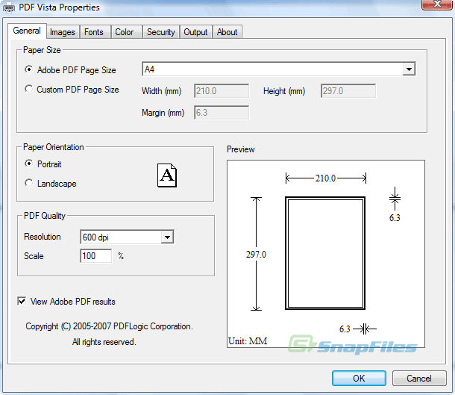Image resolution: width=455 pixels, height=395 pixels.
Task: Click the 6.3 top margin label in preview
Action: (395, 218)
